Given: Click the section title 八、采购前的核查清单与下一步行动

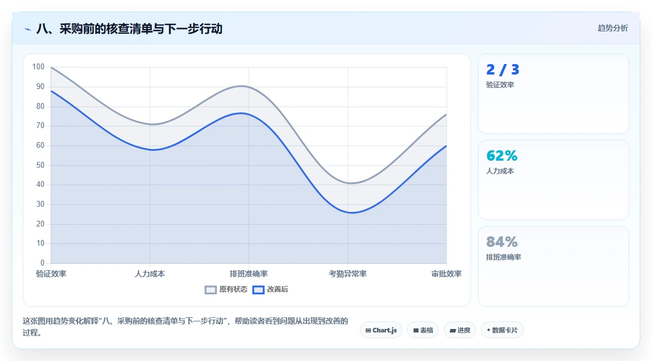Looking at the screenshot, I should [x=129, y=29].
